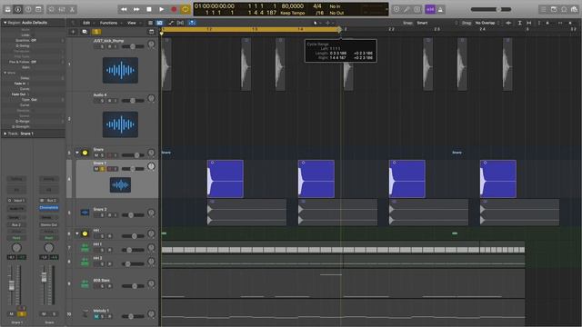Solo the Snare 1 track
This screenshot has width=582, height=327.
[x=103, y=169]
